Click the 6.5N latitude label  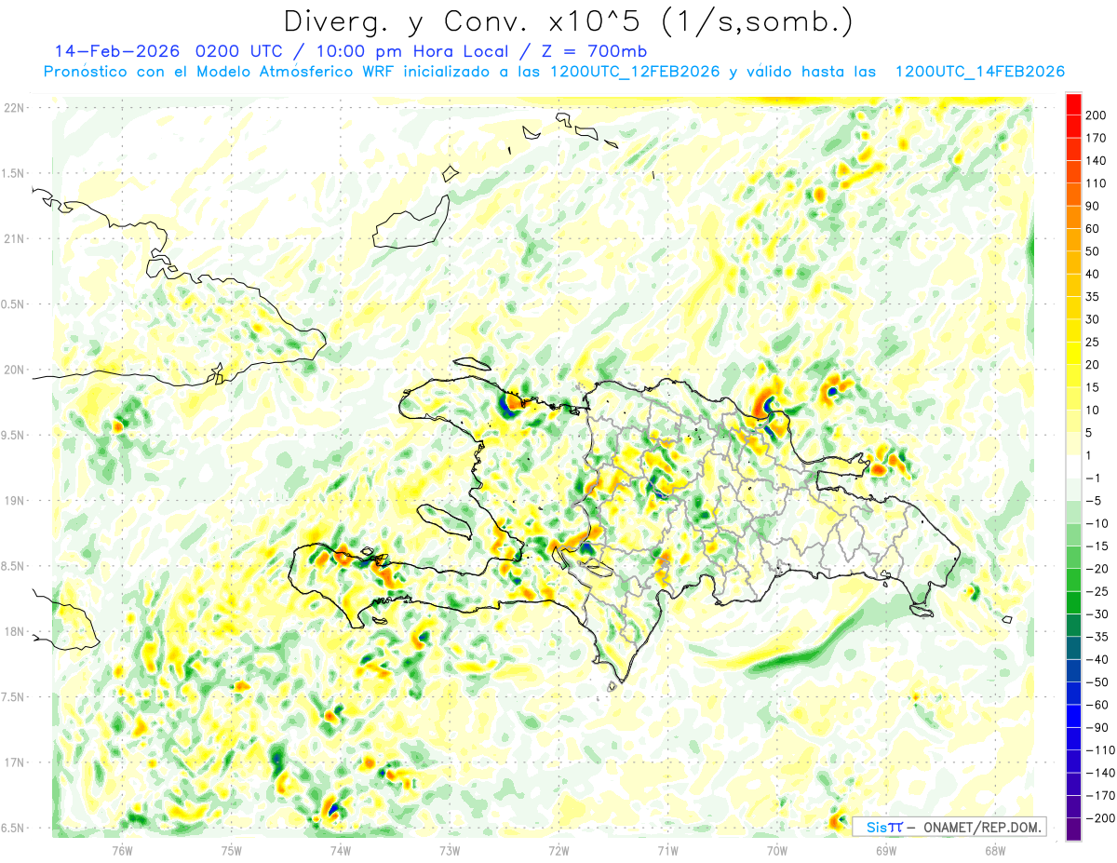point(13,829)
